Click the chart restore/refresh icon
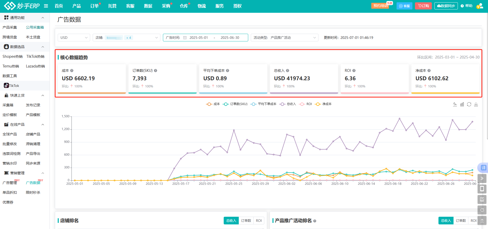Viewport: 488px width, 229px height. (469, 104)
